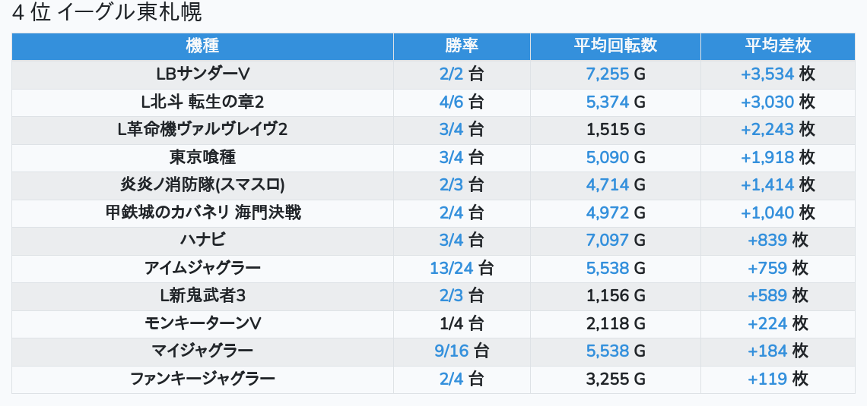Click the 平均差枚 column header
Image resolution: width=867 pixels, height=406 pixels.
coord(778,46)
